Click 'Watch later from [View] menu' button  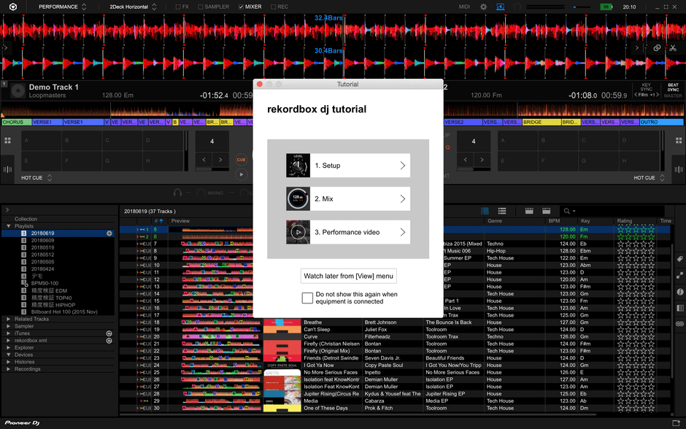pyautogui.click(x=348, y=276)
